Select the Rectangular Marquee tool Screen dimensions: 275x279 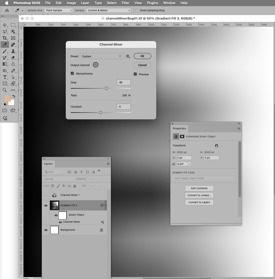tap(13, 25)
